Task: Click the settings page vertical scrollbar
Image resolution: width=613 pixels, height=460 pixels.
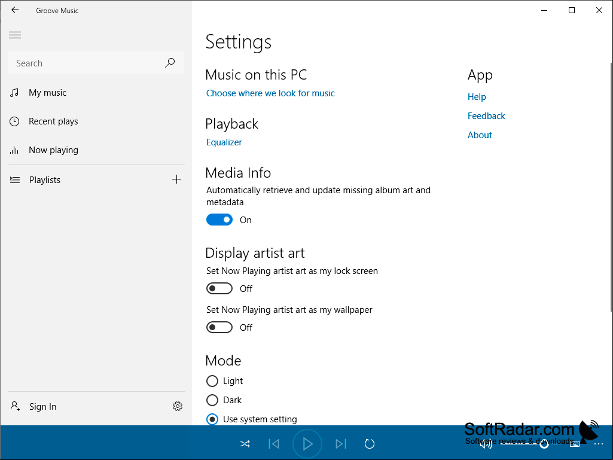Action: pos(611,187)
